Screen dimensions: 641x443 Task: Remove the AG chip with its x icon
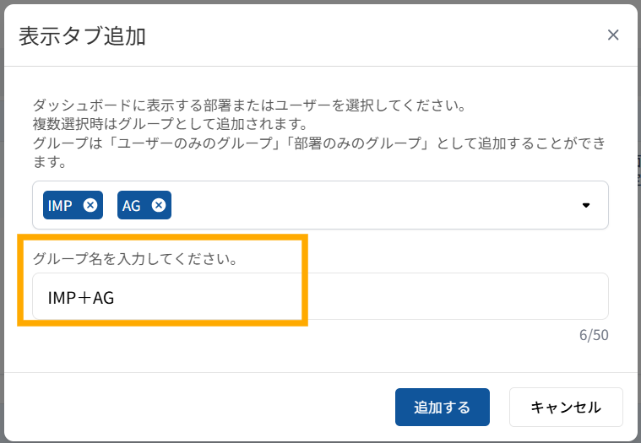coord(158,205)
